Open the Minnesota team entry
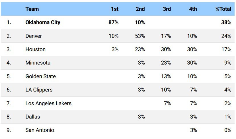The image size is (236, 139). click(x=38, y=63)
